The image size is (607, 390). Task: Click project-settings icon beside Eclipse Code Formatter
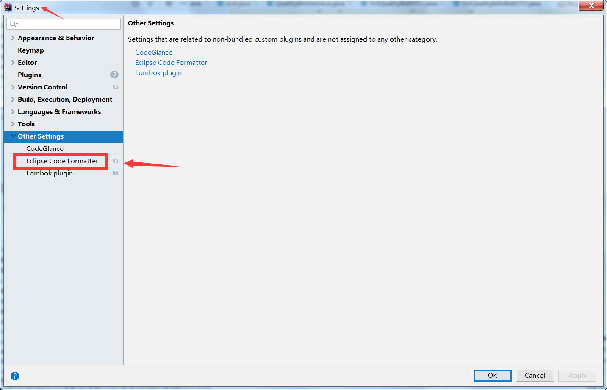coord(115,161)
